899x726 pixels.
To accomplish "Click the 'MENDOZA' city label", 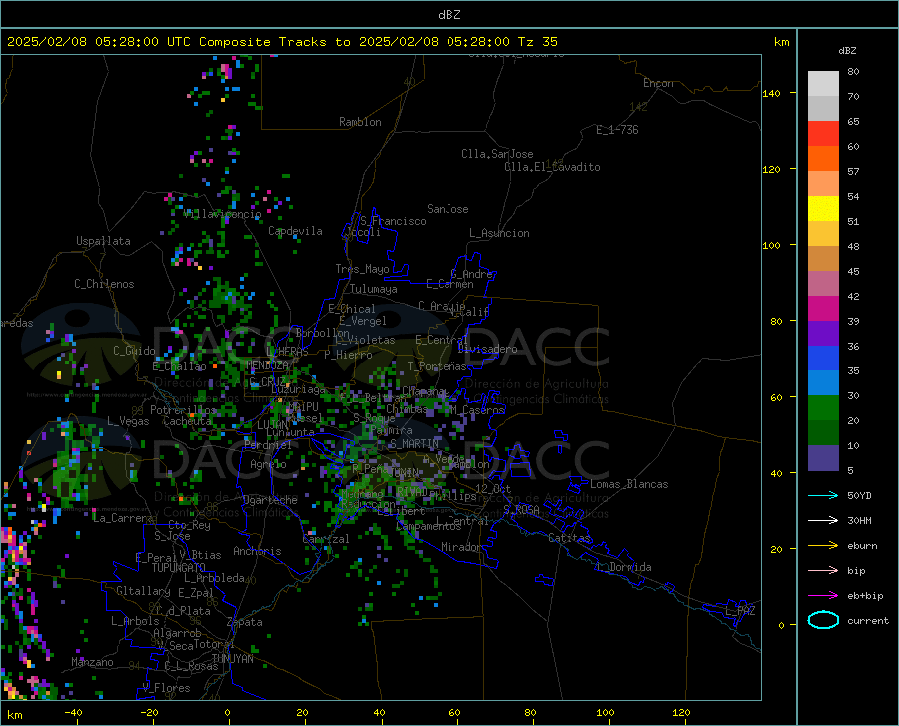I will tap(267, 365).
